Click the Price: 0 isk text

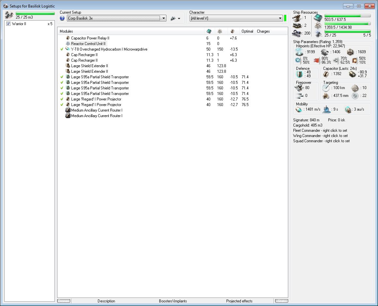pos(336,120)
